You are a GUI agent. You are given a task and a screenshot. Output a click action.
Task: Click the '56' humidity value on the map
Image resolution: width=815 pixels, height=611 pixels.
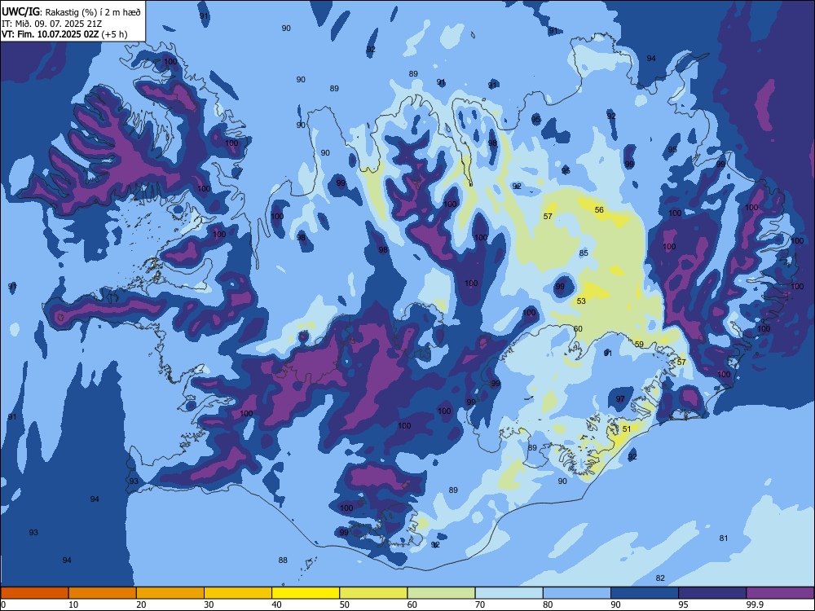(x=599, y=210)
